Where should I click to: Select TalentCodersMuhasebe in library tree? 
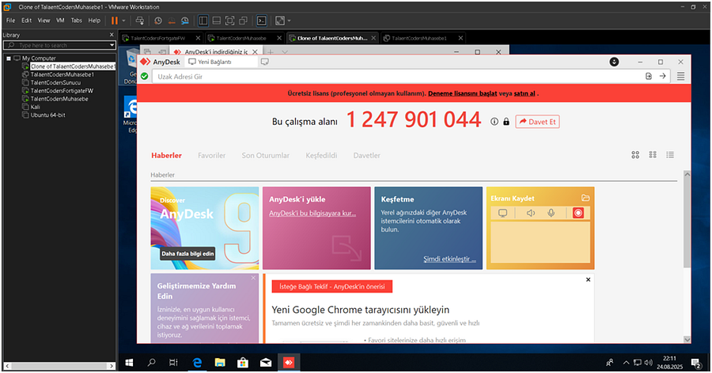[59, 99]
